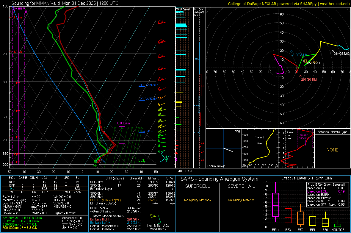Click 'Prob EF2+ Given Supercell' legend title
The height and width of the screenshot is (233, 351).
326,184
